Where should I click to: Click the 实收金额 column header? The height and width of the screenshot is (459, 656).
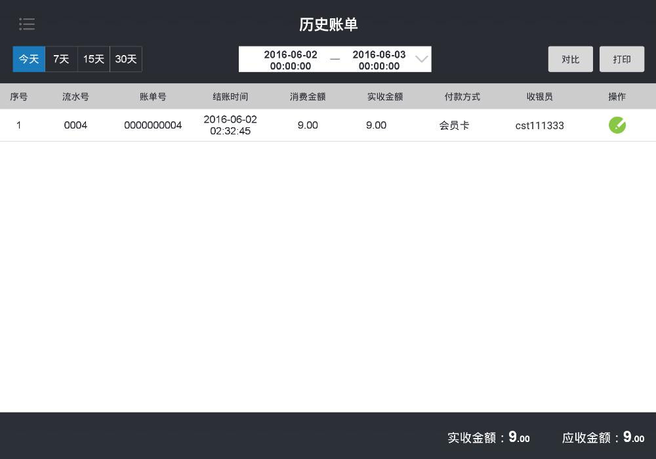pyautogui.click(x=385, y=96)
